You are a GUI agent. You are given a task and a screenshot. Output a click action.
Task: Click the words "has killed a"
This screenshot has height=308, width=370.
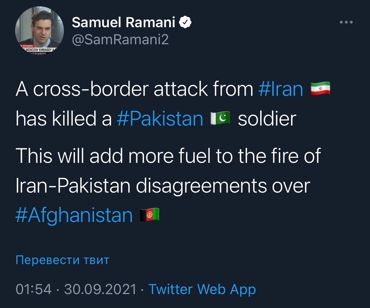coord(63,119)
